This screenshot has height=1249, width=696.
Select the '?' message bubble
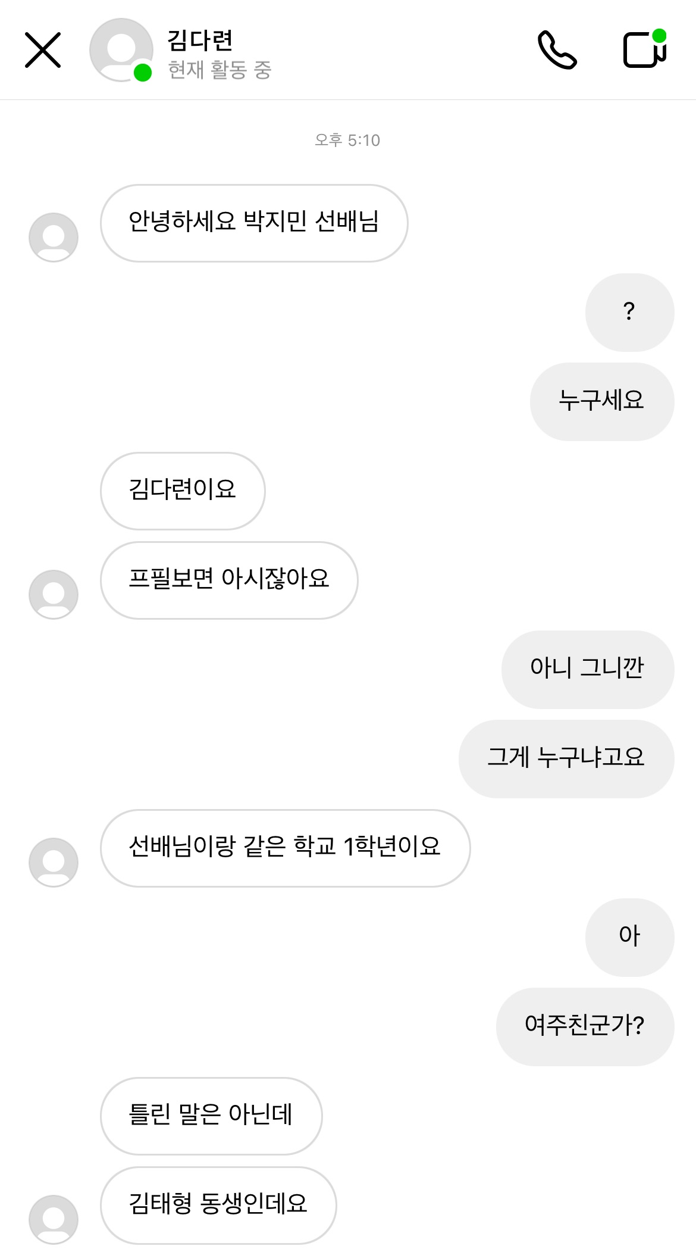coord(629,313)
